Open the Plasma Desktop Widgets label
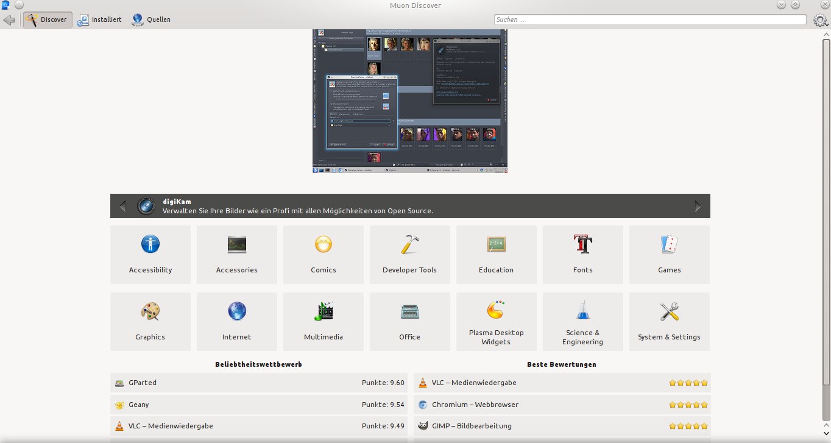This screenshot has height=443, width=831. coord(497,337)
